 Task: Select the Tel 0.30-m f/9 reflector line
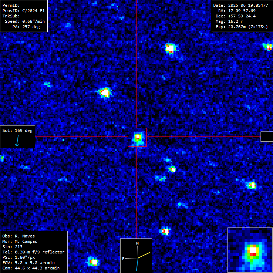[33, 252]
